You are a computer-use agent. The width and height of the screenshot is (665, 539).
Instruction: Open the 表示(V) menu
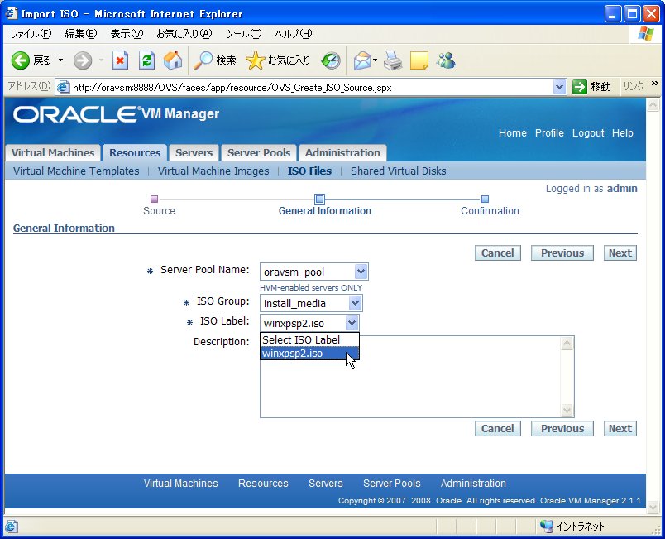click(127, 33)
